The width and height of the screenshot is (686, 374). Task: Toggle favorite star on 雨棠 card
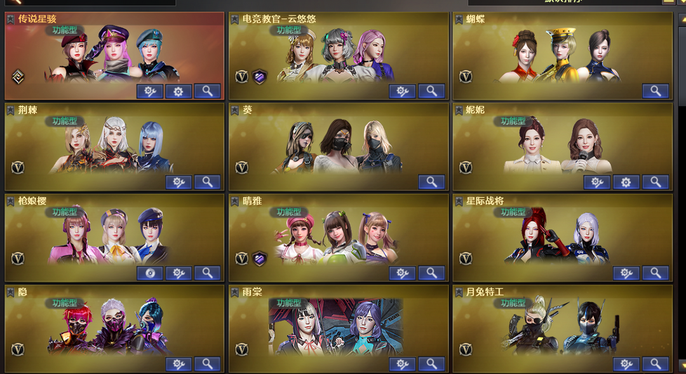(x=234, y=292)
